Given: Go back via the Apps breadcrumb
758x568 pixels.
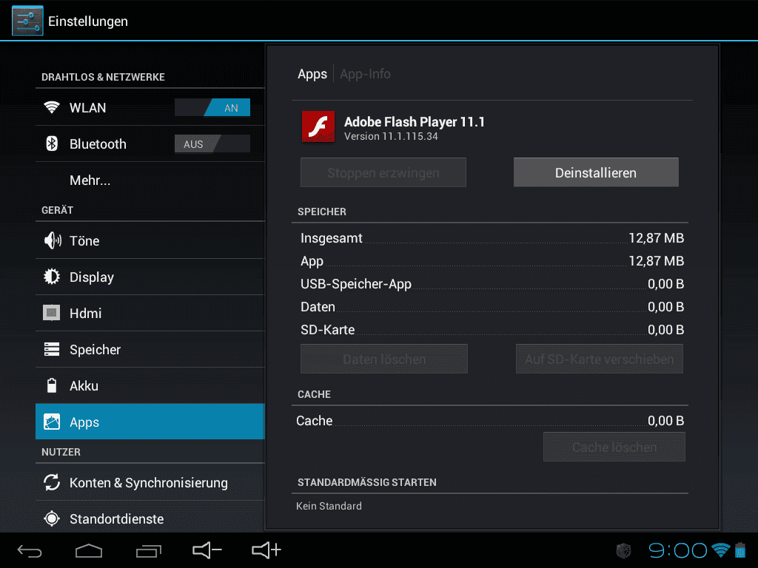Looking at the screenshot, I should [x=312, y=74].
